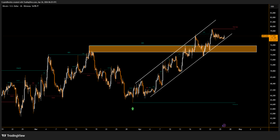Click the purple event icon above the time axis
280x140 pixels.
pos(224,125)
